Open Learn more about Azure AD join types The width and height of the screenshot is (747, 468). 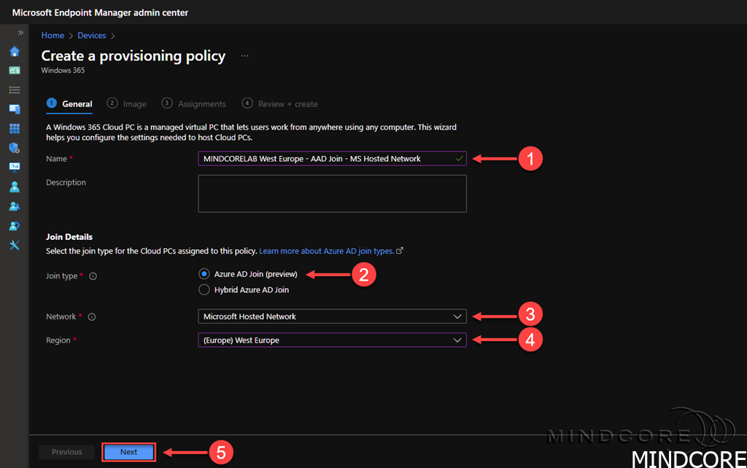coord(326,251)
